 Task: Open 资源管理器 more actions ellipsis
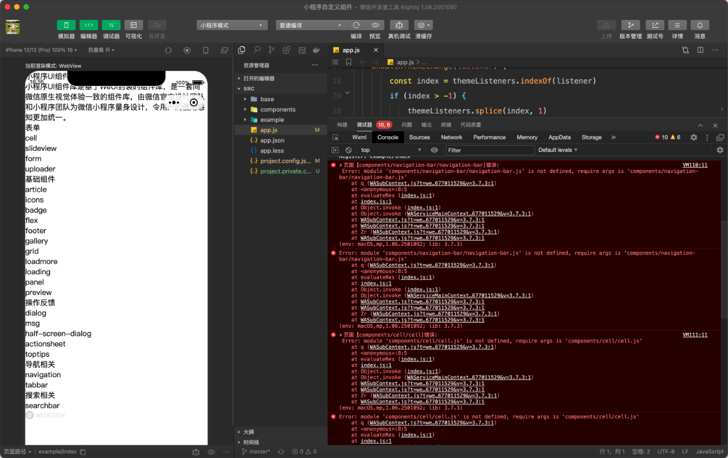click(315, 65)
